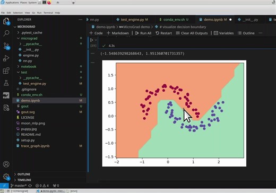Click Clear All Outputs

tap(192, 33)
